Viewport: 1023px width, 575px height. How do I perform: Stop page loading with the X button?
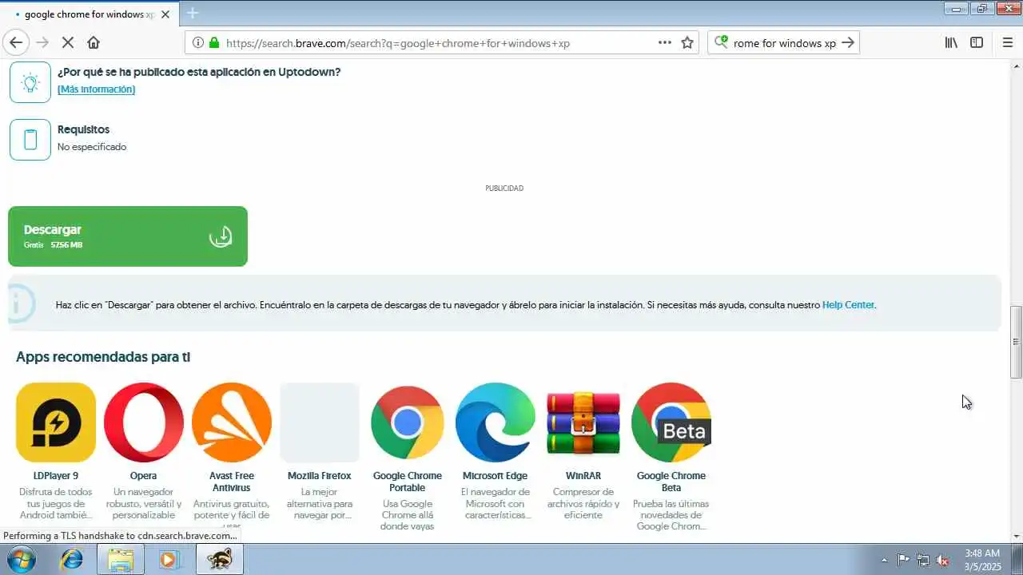pos(68,42)
